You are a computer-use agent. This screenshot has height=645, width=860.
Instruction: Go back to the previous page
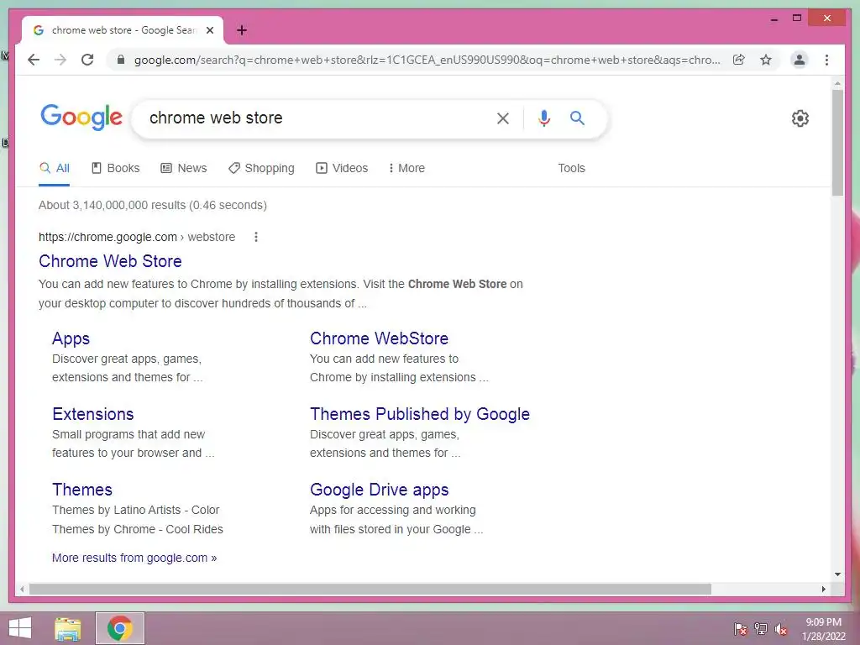tap(34, 60)
